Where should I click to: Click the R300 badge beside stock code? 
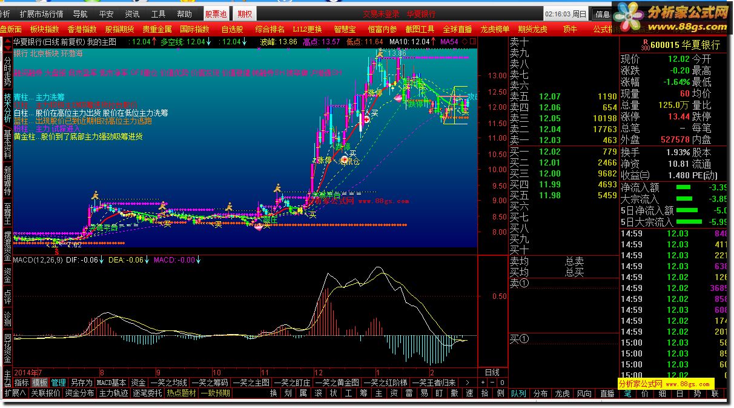pos(645,45)
